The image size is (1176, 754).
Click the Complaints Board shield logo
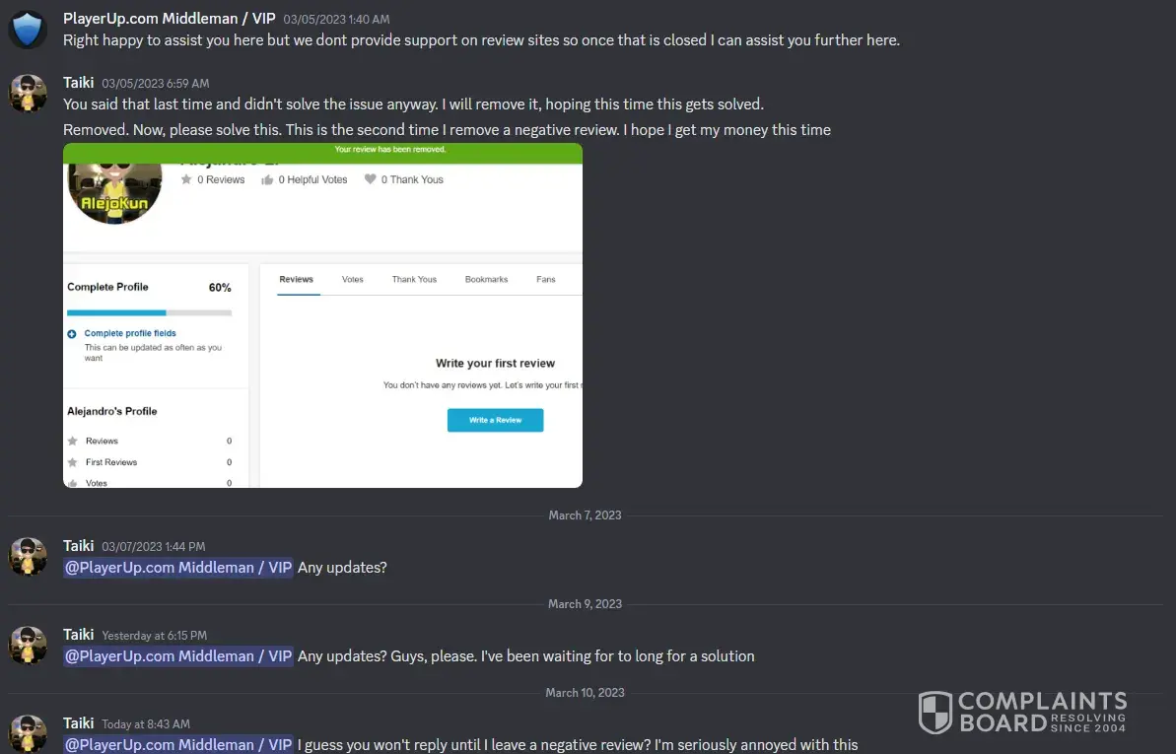(935, 712)
